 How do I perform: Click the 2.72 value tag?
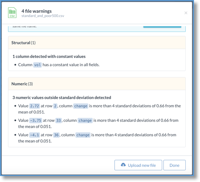(35, 106)
